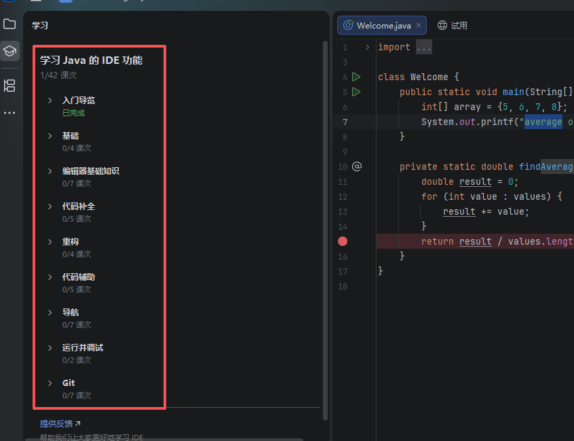Open the Project folder tool window icon

pyautogui.click(x=9, y=24)
